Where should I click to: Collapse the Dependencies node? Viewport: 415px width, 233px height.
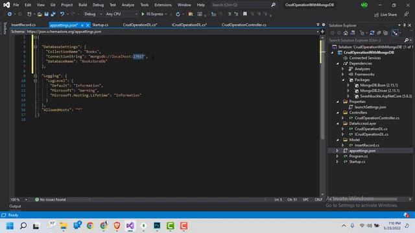point(337,63)
